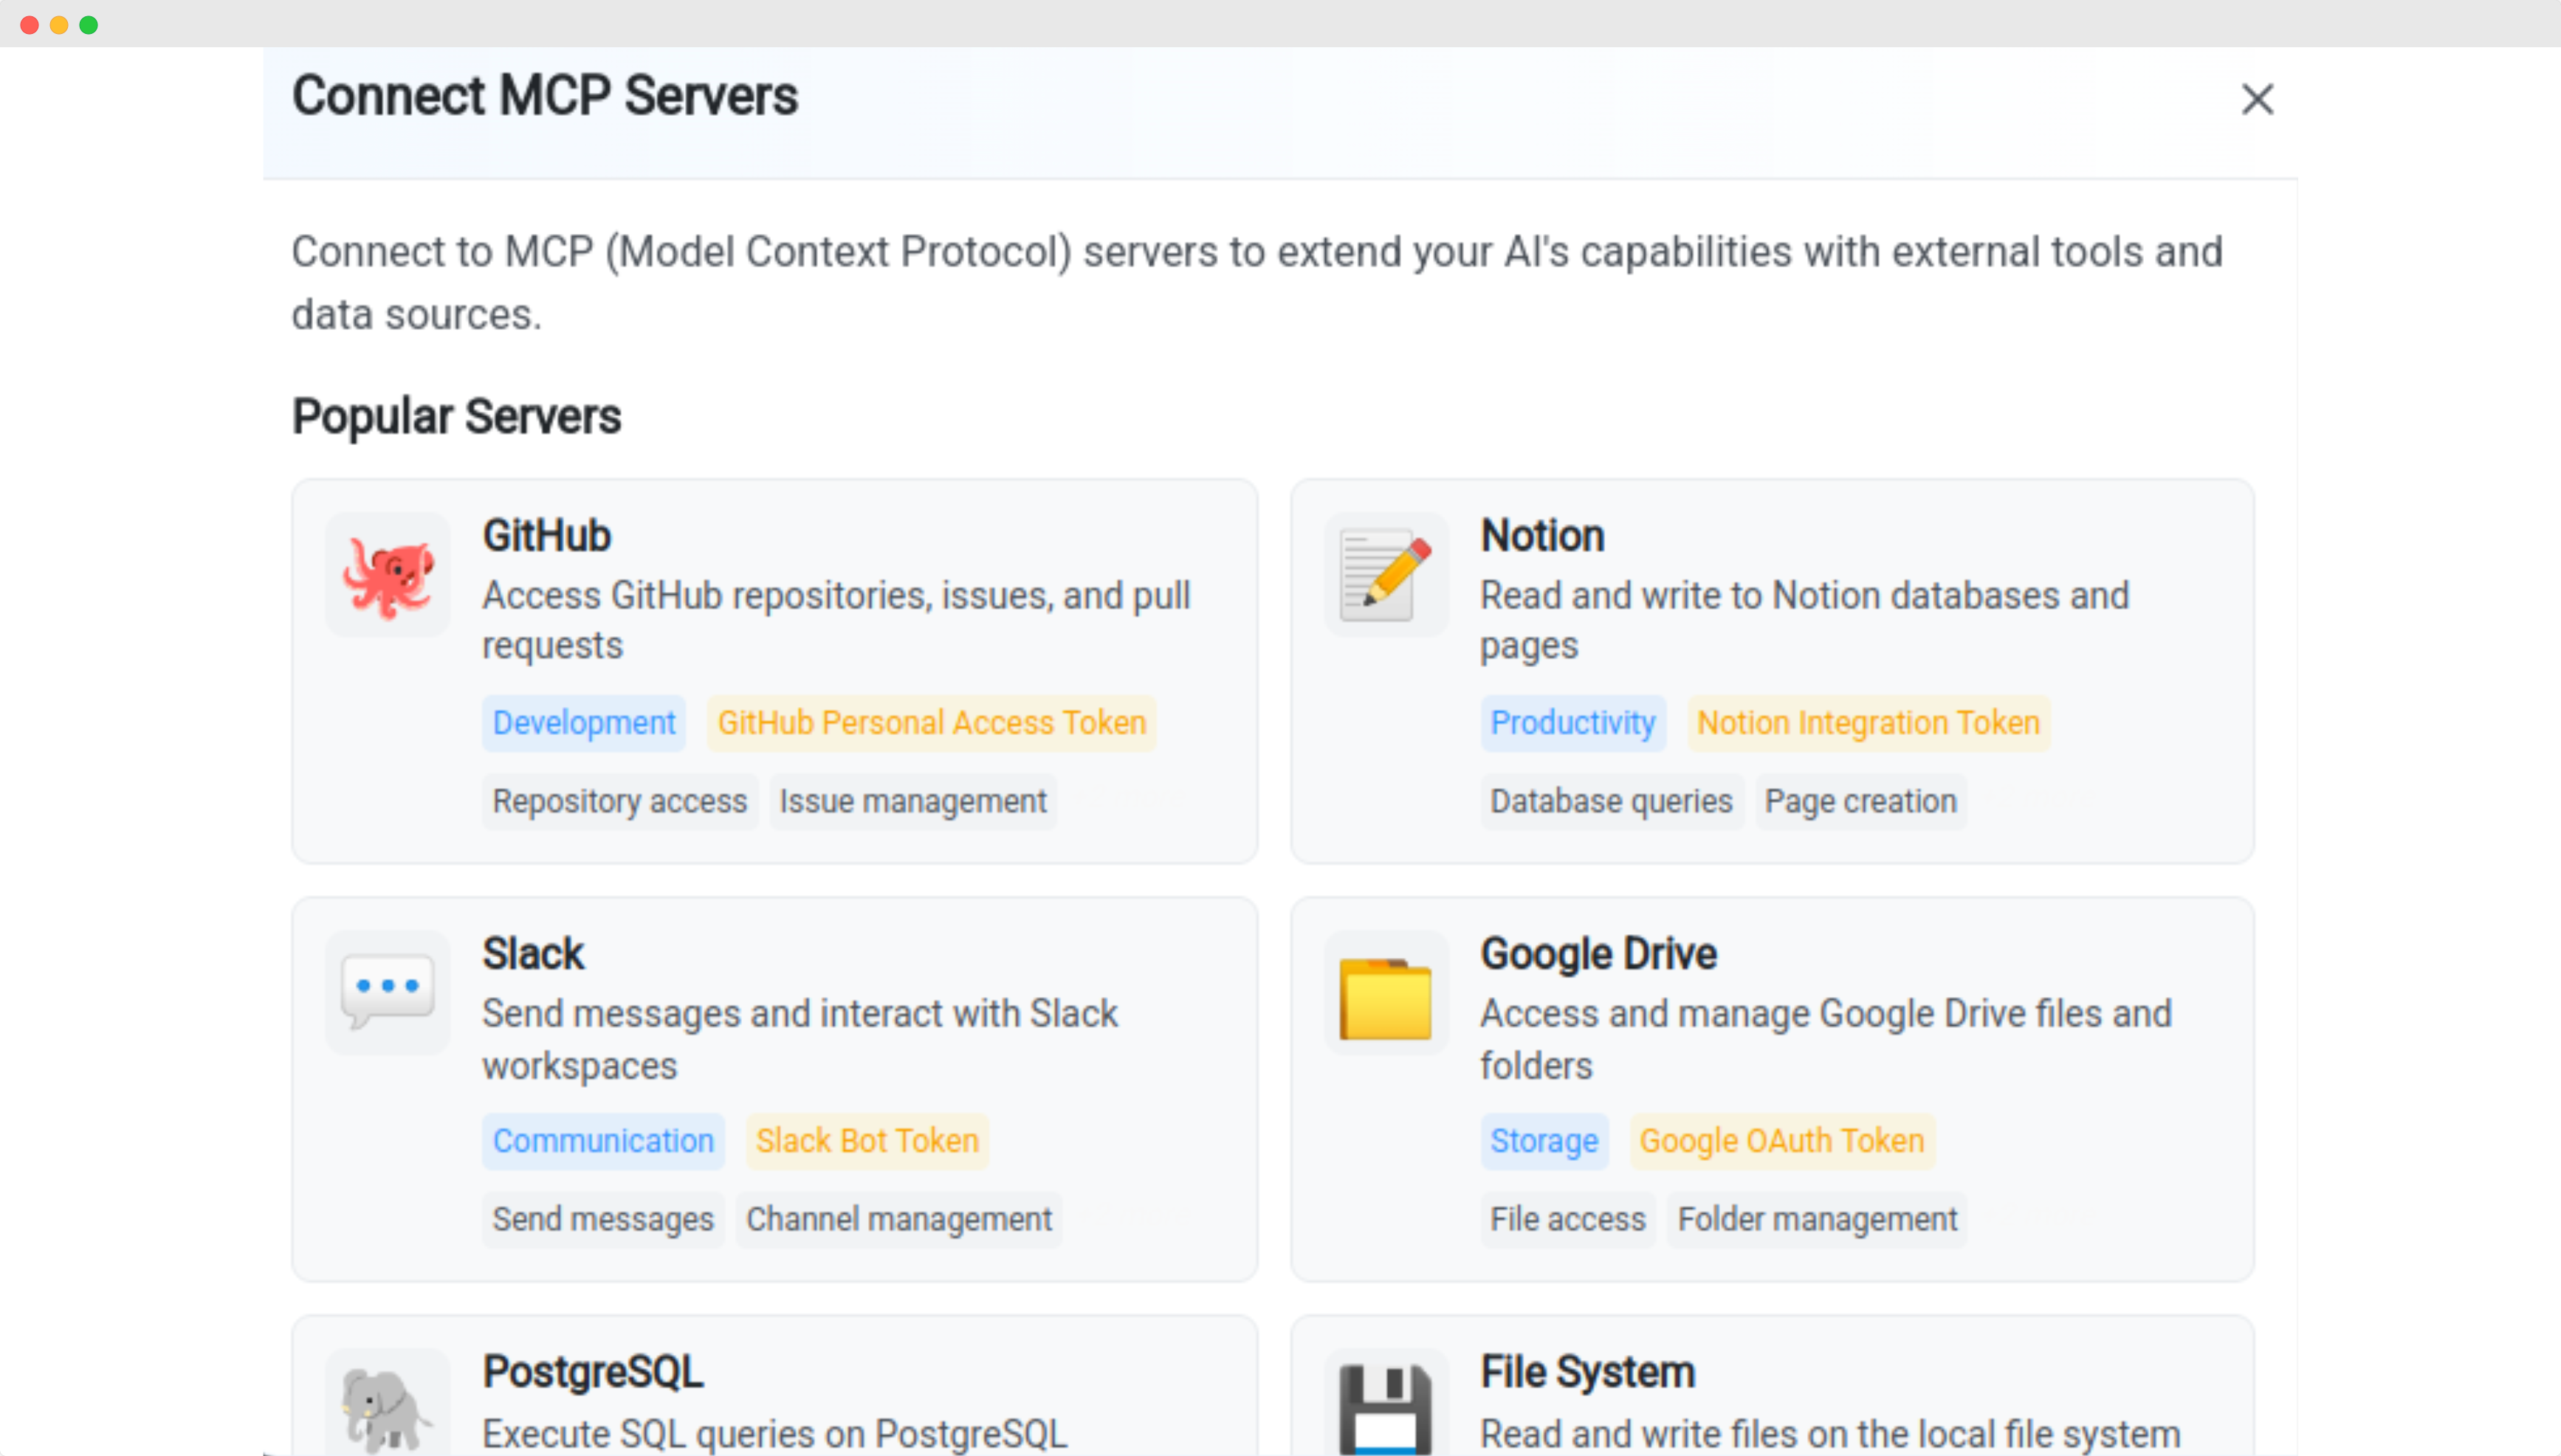Viewport: 2561px width, 1456px height.
Task: Open the Slack server title
Action: click(533, 954)
